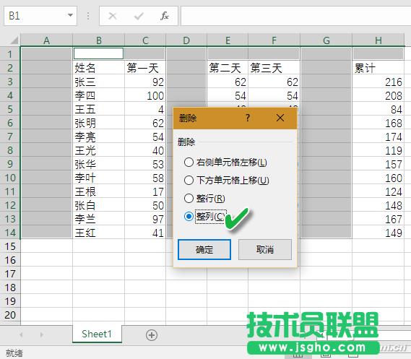Click next sheet navigation arrow
411x359 pixels.
click(41, 334)
